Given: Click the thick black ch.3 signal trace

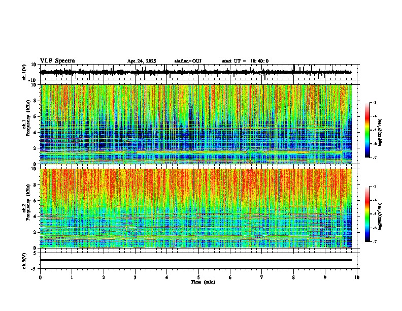Looking at the screenshot, I should (196, 260).
